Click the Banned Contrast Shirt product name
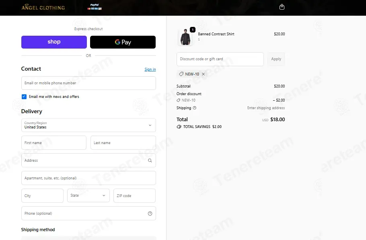Viewport: 366px width, 240px height. 216,34
